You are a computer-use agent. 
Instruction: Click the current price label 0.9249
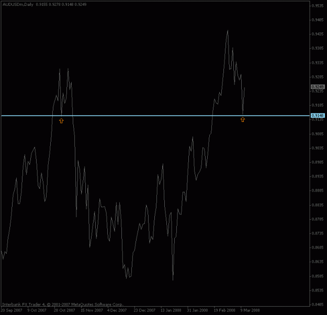[318, 86]
